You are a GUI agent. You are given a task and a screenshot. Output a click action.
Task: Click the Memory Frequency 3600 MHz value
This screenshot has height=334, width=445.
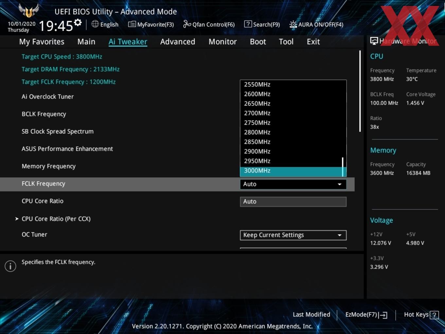382,173
